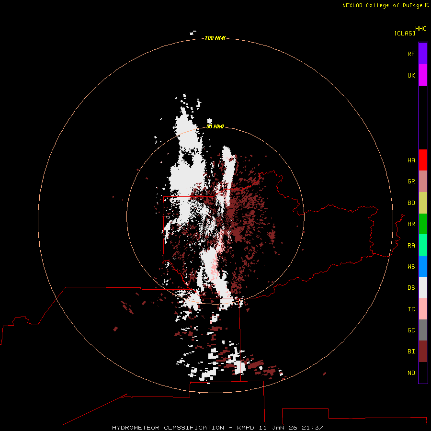The width and height of the screenshot is (431, 431).
Task: Click the HR green legend swatch
Action: pyautogui.click(x=423, y=224)
